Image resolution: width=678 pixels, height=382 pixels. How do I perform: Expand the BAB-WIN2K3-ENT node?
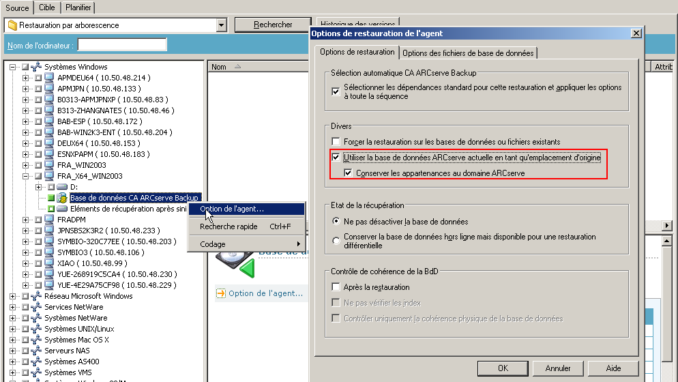pos(25,132)
